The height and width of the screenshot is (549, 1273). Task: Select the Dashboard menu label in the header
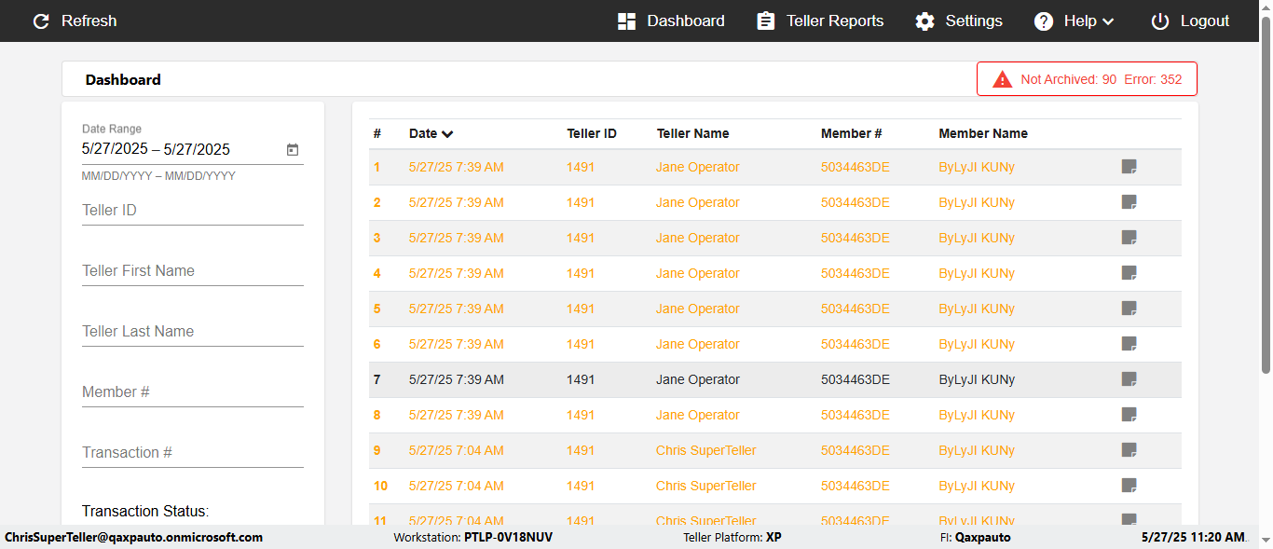click(686, 21)
